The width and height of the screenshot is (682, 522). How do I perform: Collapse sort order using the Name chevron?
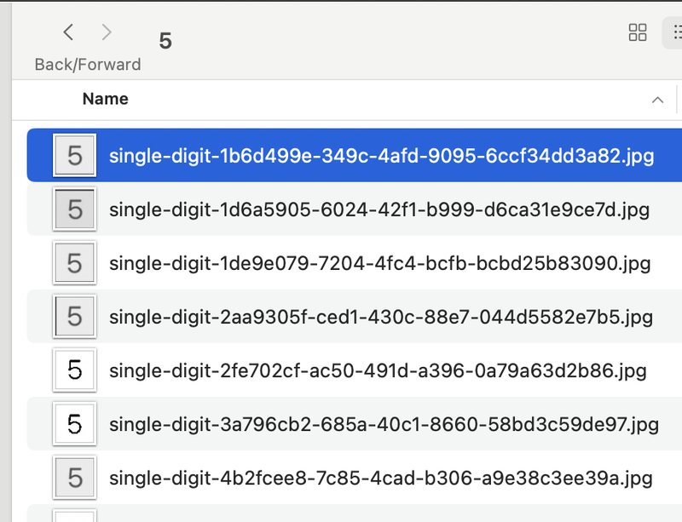(x=657, y=100)
